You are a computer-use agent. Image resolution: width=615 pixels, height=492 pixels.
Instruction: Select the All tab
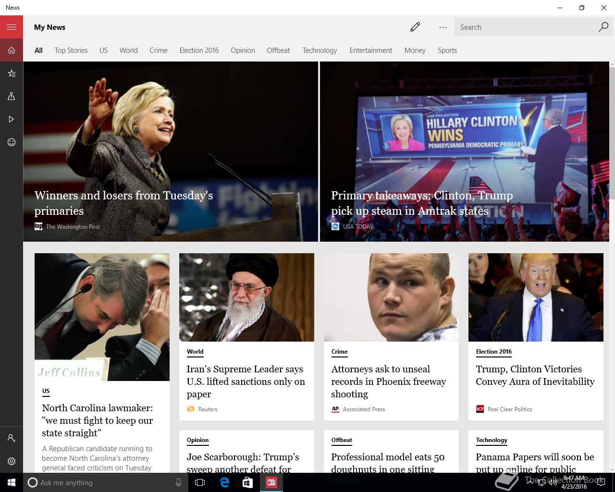click(x=38, y=50)
